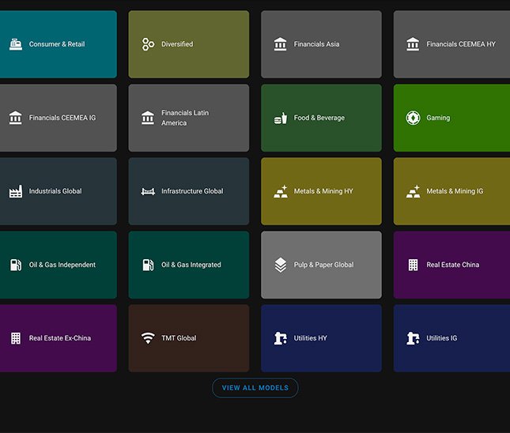This screenshot has width=510, height=433.
Task: Click the bridge icon on Infrastructure Global
Action: [148, 191]
